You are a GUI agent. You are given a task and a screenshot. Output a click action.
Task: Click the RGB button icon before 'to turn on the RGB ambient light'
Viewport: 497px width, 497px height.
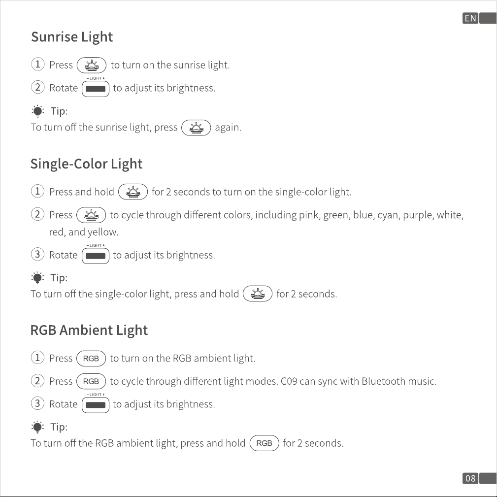click(x=91, y=359)
